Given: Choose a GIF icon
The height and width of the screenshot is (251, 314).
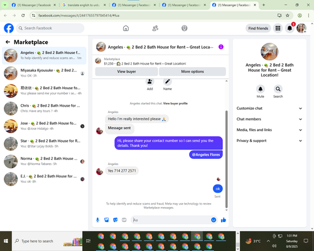Looking at the screenshot, I should click(x=124, y=220).
